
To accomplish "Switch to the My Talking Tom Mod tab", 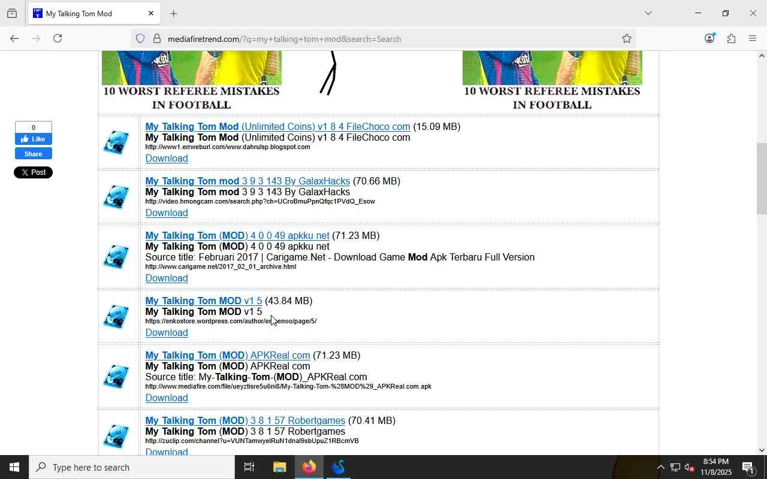I will click(93, 13).
